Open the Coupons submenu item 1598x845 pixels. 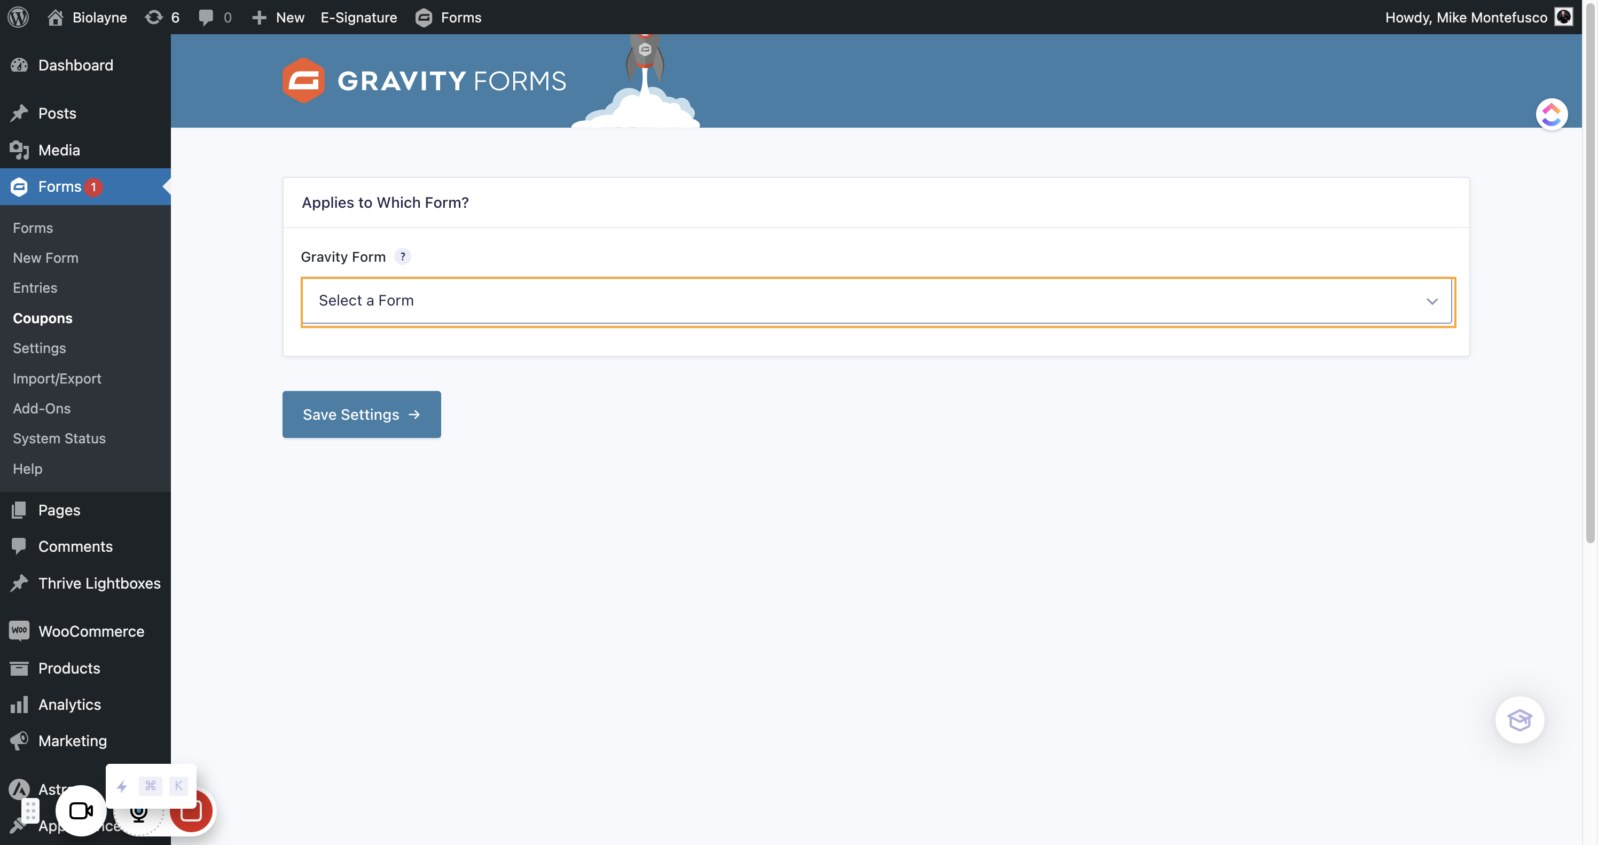[x=43, y=318]
